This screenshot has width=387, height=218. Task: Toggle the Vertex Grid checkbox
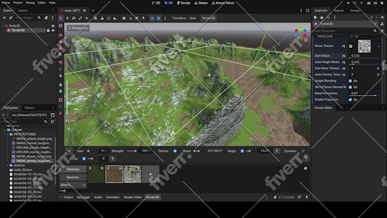pyautogui.click(x=352, y=36)
